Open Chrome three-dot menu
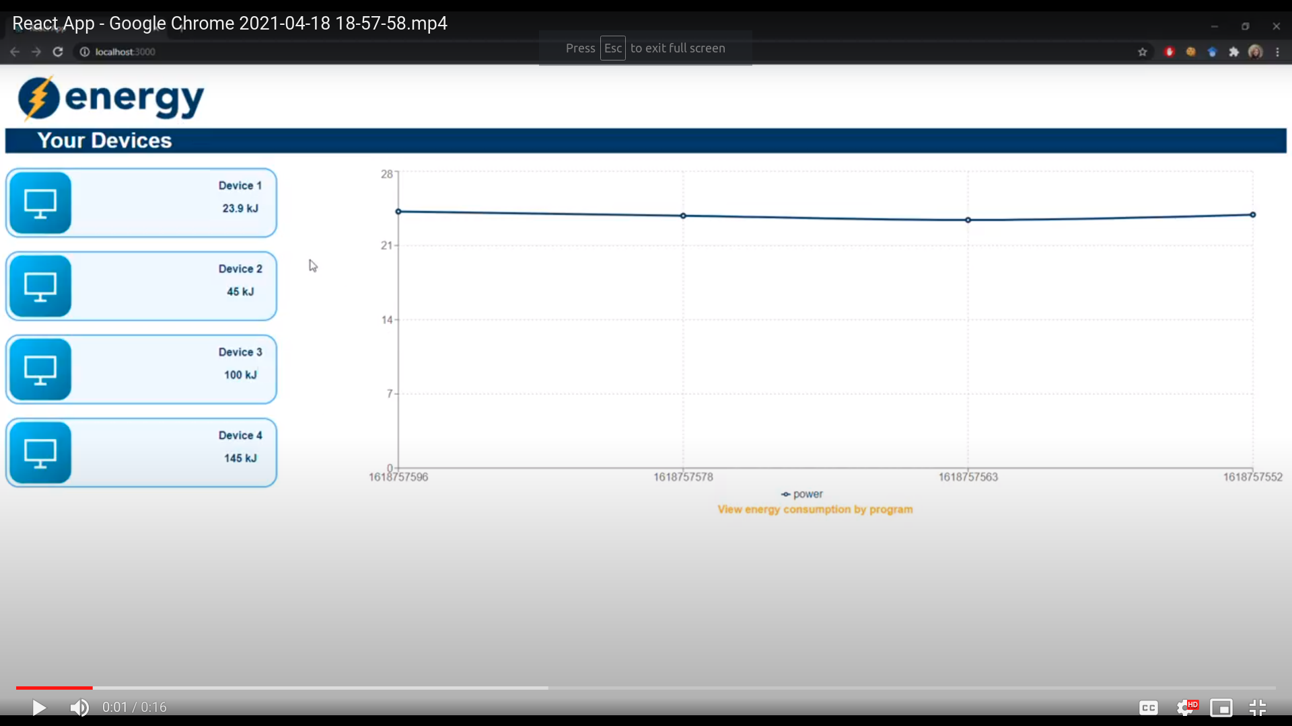This screenshot has height=726, width=1292. (1278, 52)
